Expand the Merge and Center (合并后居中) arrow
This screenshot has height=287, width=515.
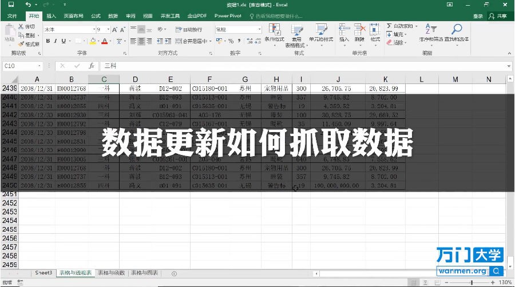tap(211, 41)
